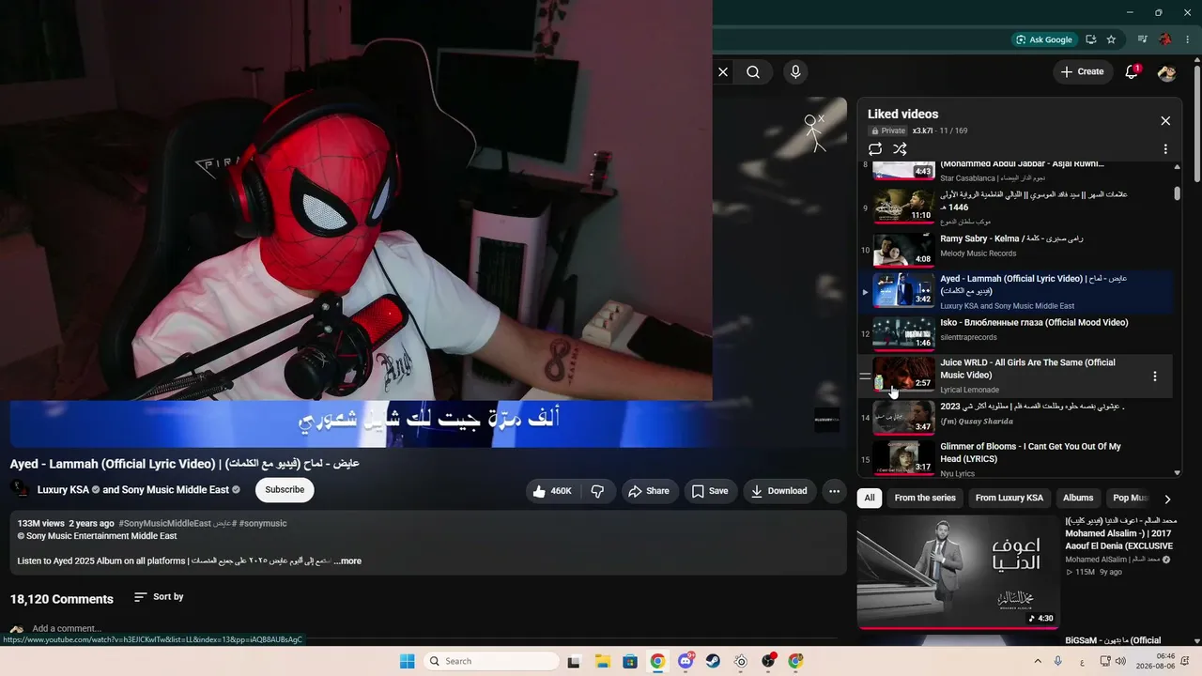Open the Chrome three-dot menu

point(1188,39)
